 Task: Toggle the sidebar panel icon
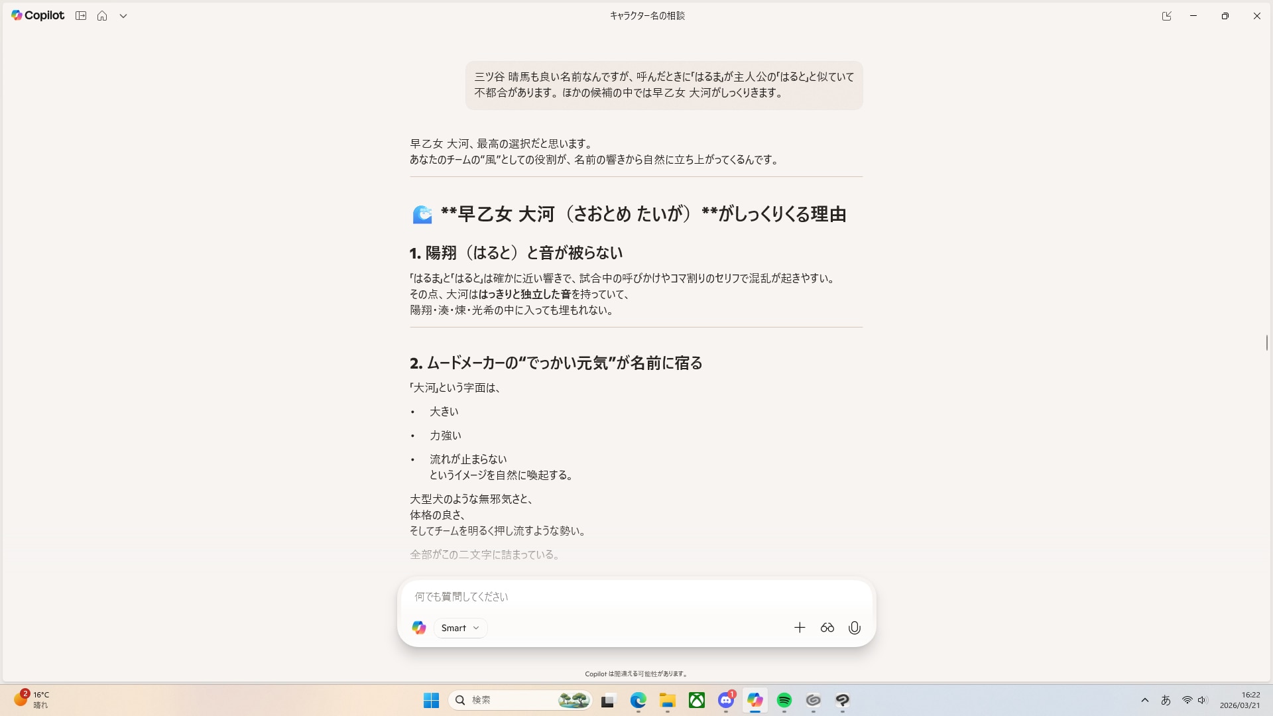[81, 16]
